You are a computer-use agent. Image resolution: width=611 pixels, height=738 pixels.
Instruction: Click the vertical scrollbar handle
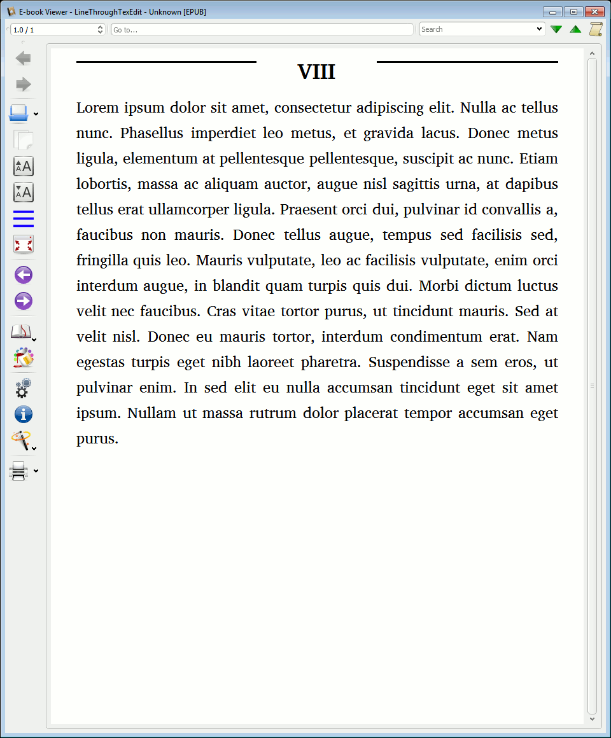coord(592,386)
